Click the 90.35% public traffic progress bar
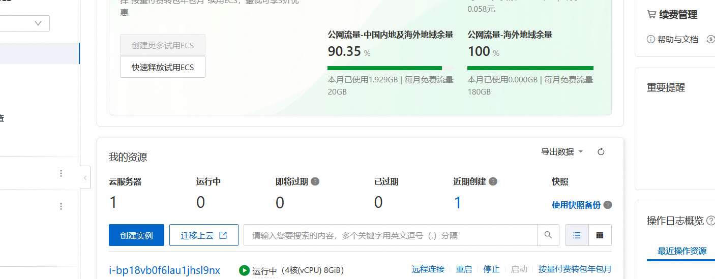Image resolution: width=715 pixels, height=279 pixels. click(391, 68)
